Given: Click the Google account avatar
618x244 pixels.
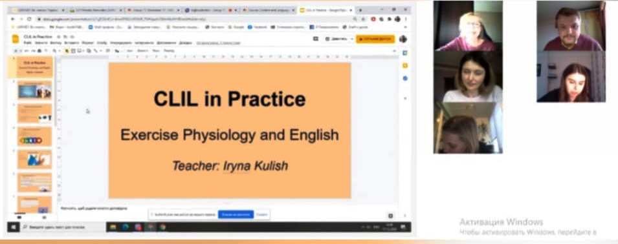Looking at the screenshot, I should click(x=403, y=39).
